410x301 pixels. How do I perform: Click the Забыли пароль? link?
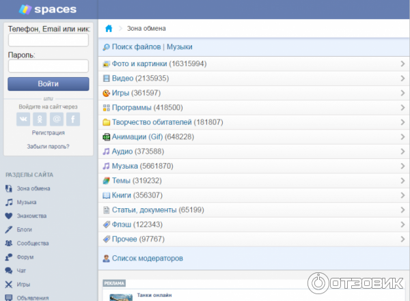(48, 146)
